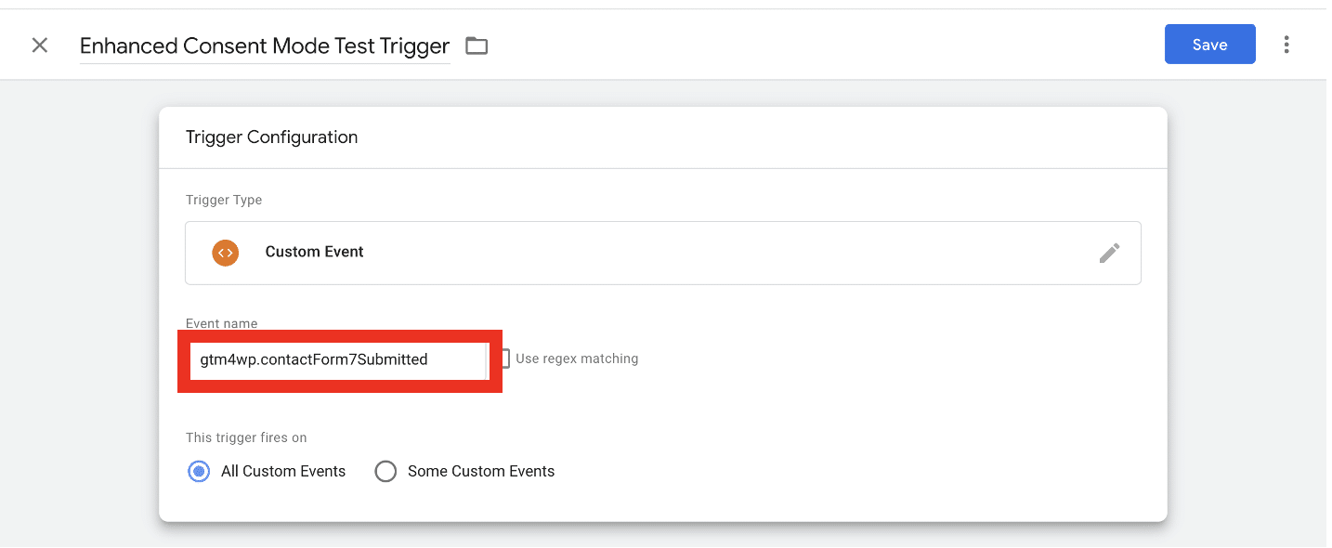Choose the Some Custom Events radio button

coord(385,472)
